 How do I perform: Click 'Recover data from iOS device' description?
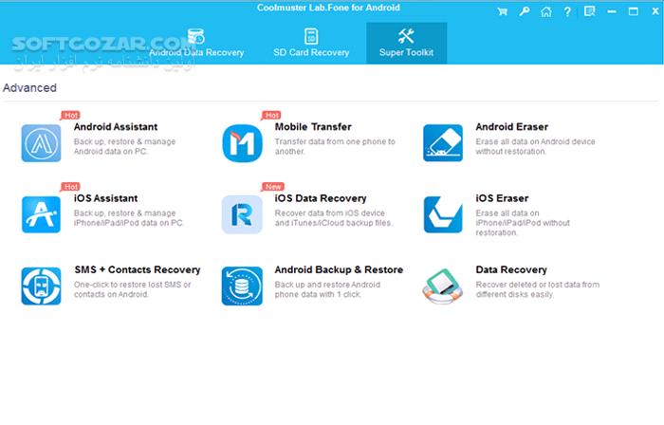pos(334,218)
